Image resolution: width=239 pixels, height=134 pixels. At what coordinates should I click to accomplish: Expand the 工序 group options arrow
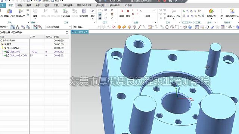pyautogui.click(x=94, y=22)
